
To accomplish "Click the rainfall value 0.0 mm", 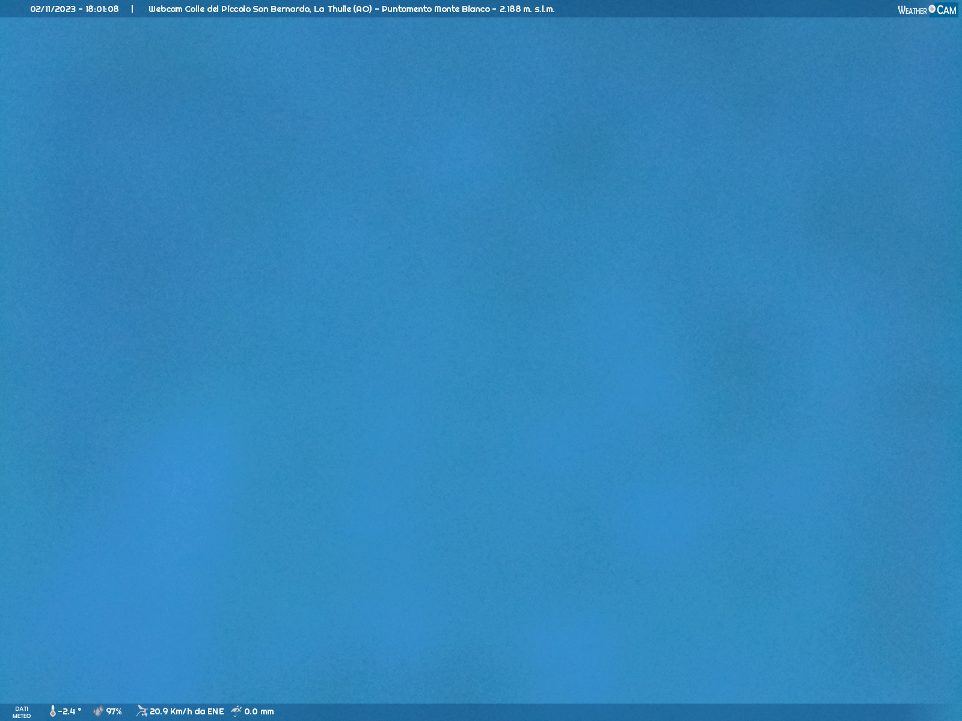I will point(259,711).
